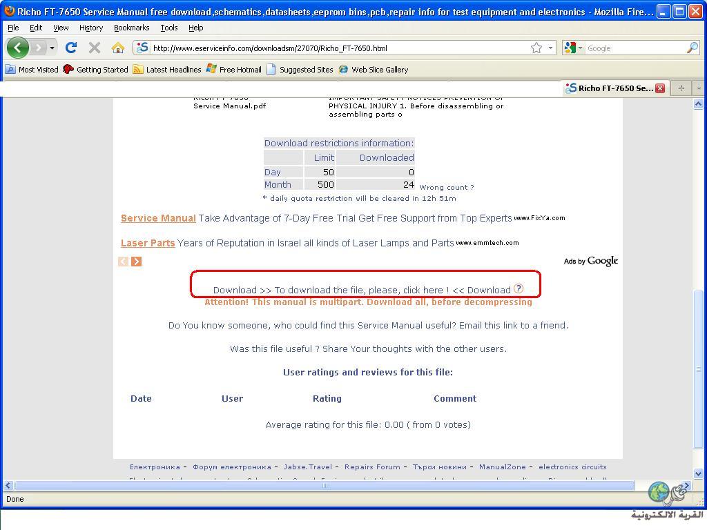Open a new tab with the plus button
Image resolution: width=707 pixels, height=530 pixels.
pos(681,88)
